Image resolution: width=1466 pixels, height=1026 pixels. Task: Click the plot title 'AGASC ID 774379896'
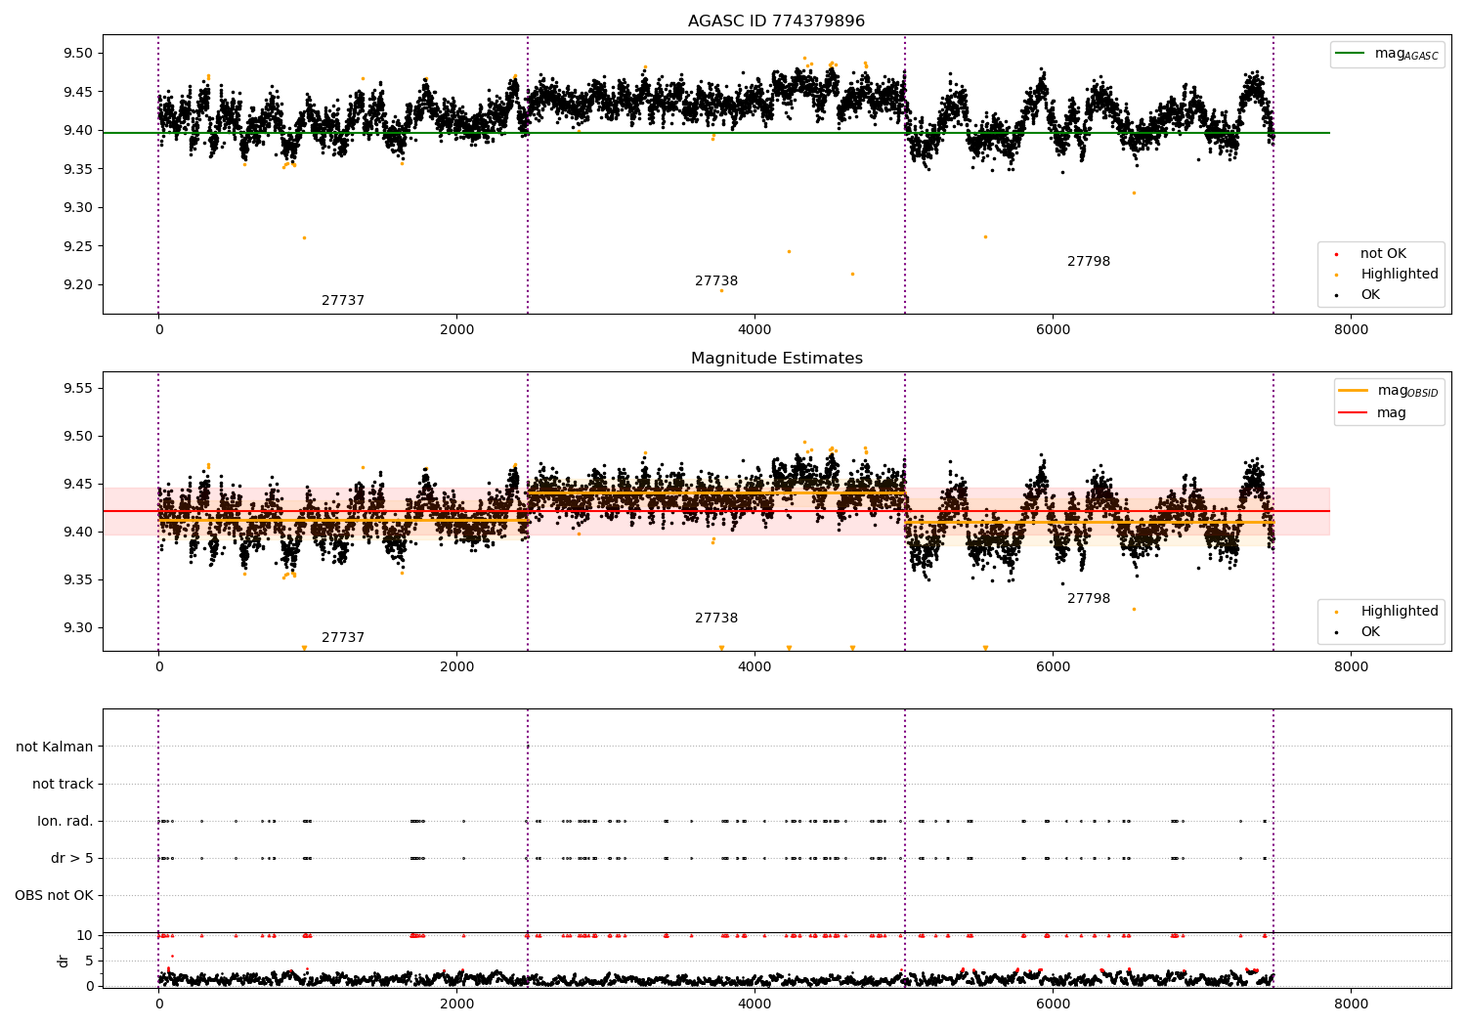tap(776, 21)
